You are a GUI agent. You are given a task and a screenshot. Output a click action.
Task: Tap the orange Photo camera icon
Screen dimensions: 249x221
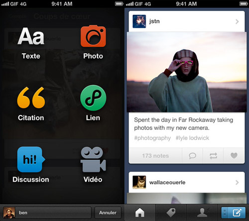coord(93,36)
